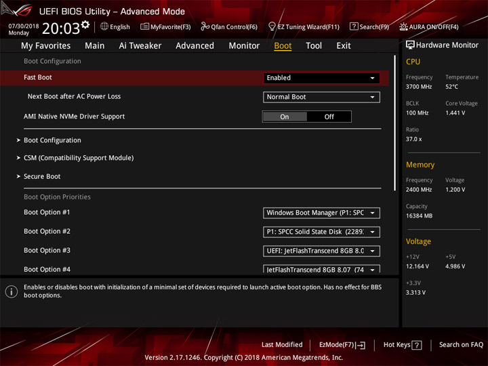Viewport: 488px width, 366px height.
Task: Open the Ai Tweaker tab
Action: click(140, 46)
